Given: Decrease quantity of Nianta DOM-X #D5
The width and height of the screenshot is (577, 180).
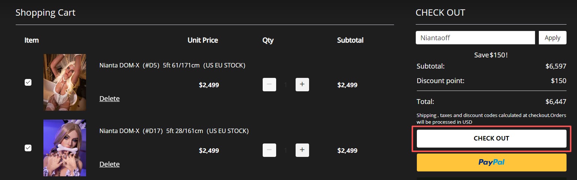Looking at the screenshot, I should (269, 85).
